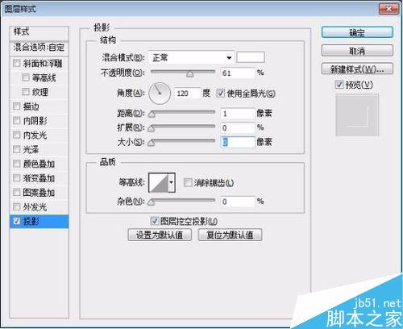The width and height of the screenshot is (403, 329).
Task: Click the 杂色 value field
Action: pos(238,202)
